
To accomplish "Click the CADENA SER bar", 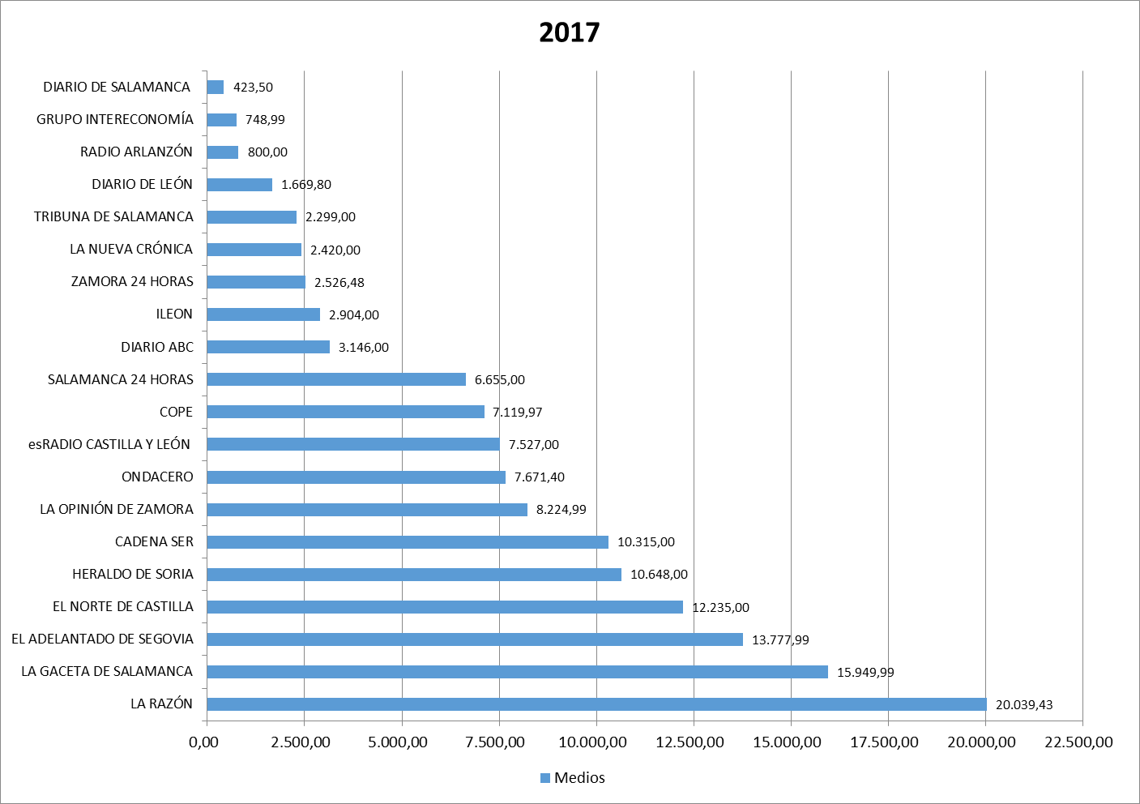I will 408,542.
